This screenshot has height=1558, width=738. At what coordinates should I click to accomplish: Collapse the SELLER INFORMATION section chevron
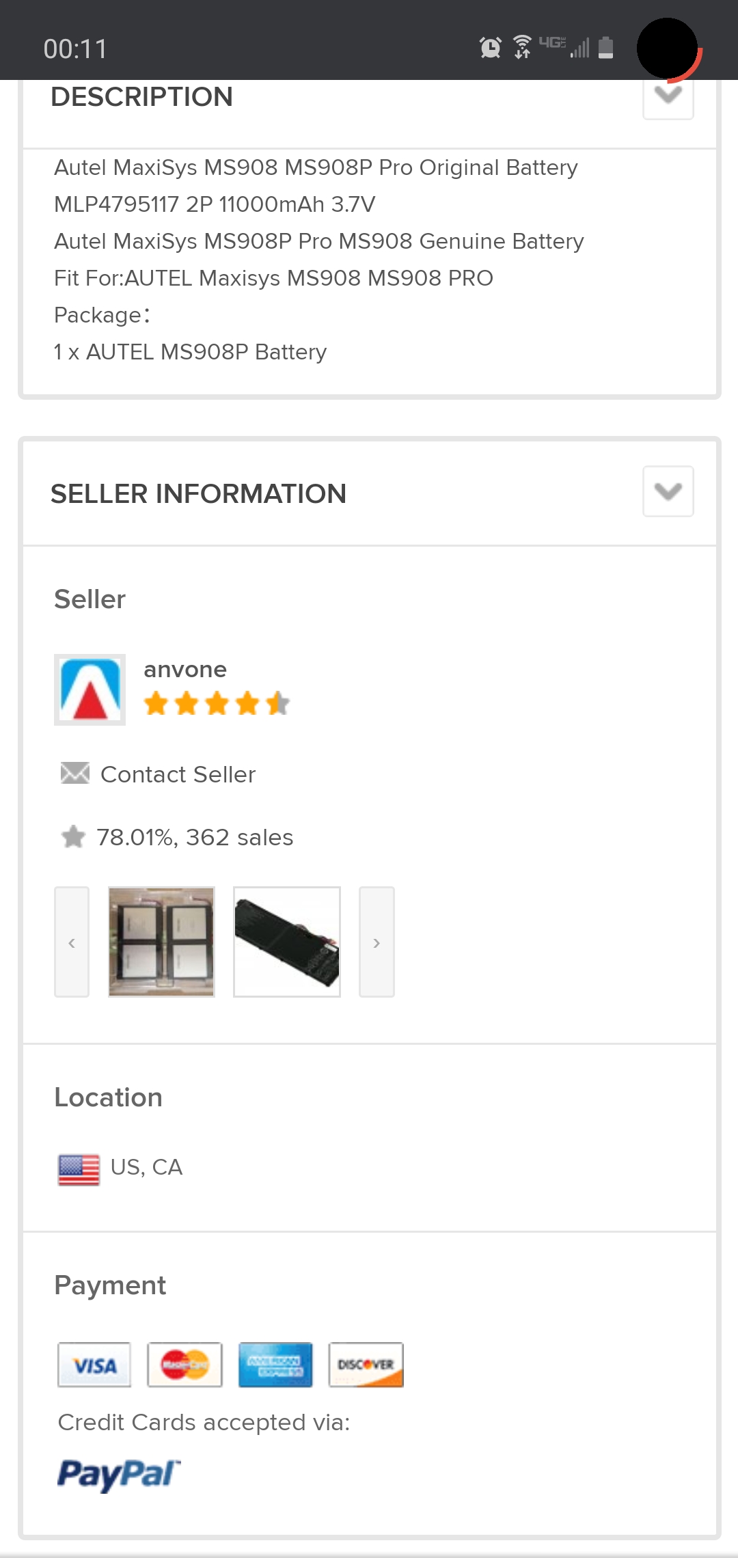pyautogui.click(x=667, y=491)
